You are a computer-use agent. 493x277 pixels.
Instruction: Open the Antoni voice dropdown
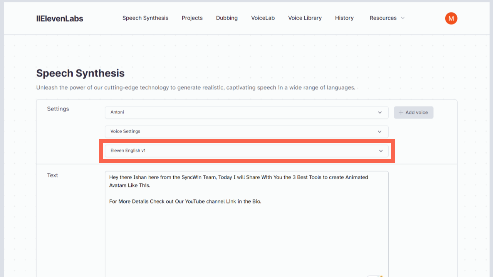tap(246, 112)
